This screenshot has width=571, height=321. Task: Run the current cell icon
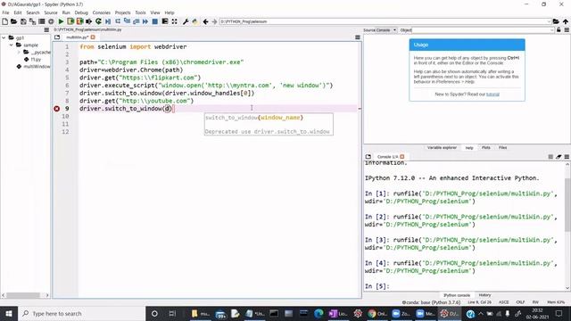(x=70, y=21)
